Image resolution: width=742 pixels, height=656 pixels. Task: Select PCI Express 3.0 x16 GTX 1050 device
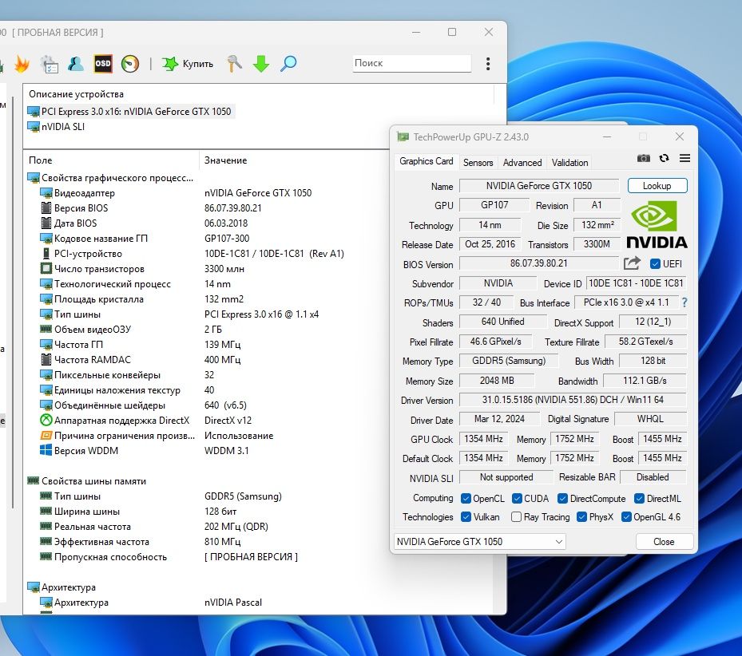pyautogui.click(x=131, y=112)
